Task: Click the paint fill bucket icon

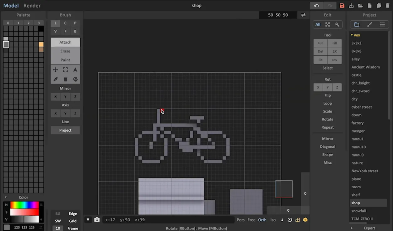Action: click(x=75, y=79)
